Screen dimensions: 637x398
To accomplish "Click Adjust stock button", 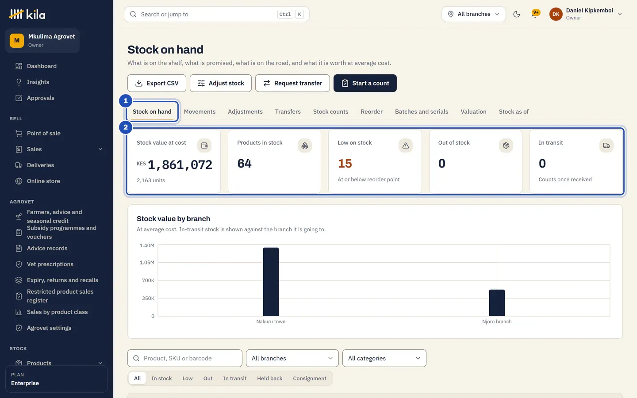I will coord(220,83).
